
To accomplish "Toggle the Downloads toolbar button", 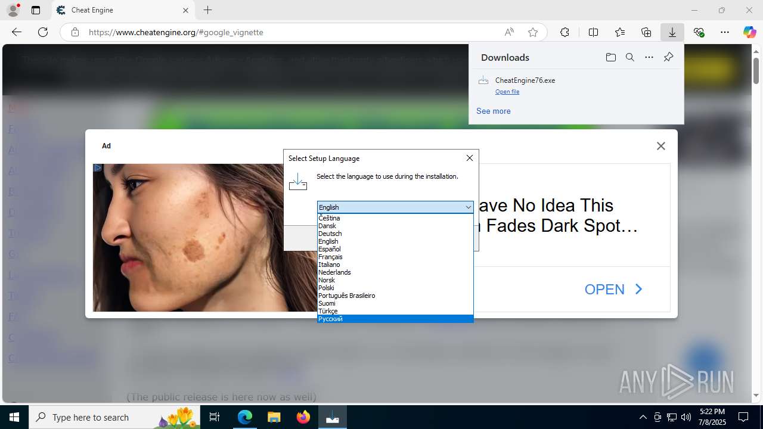I will point(672,32).
